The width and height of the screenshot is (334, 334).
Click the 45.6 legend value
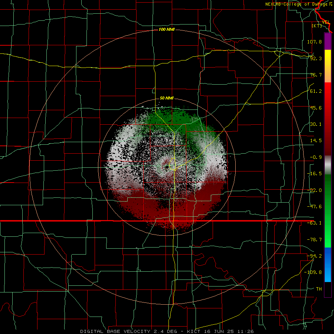click(316, 108)
